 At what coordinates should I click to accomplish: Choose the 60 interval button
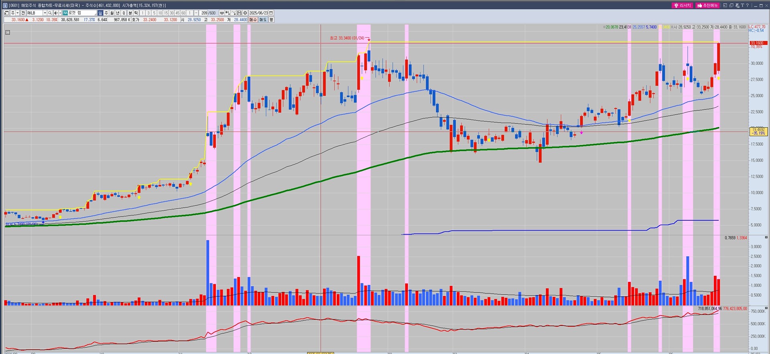[x=183, y=13]
